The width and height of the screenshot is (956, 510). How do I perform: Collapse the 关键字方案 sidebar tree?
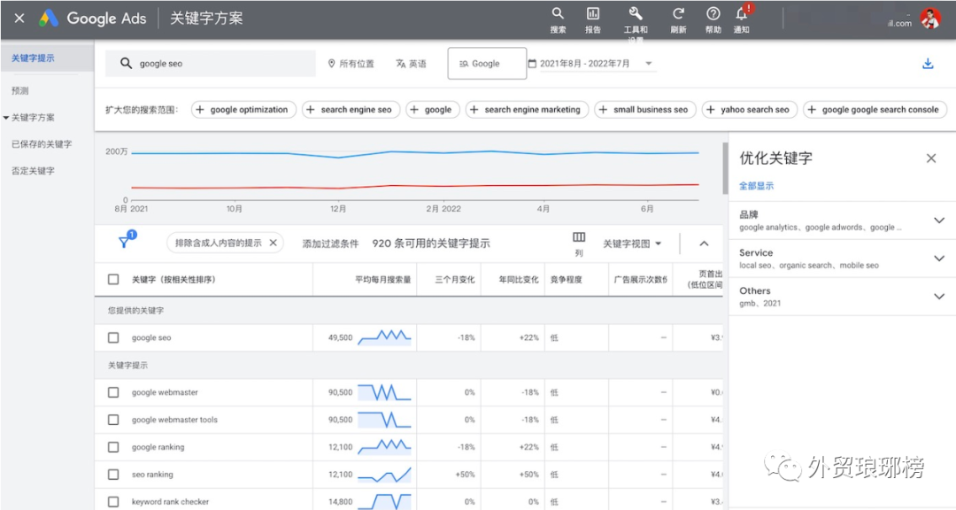pos(6,117)
